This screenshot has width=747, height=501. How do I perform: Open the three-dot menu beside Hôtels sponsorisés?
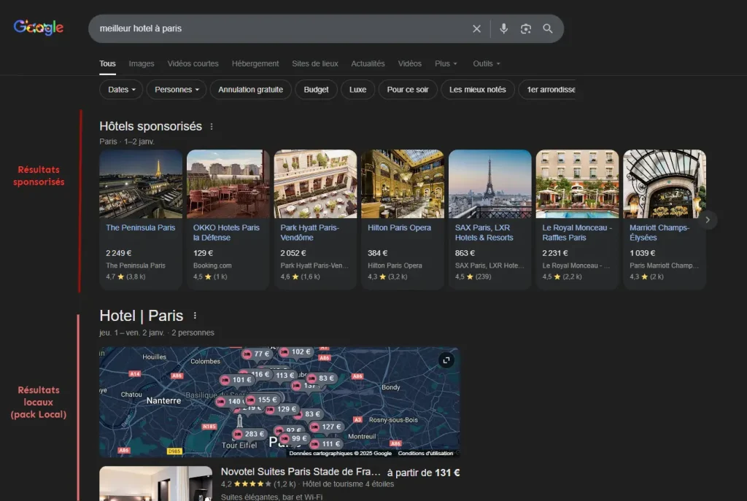click(x=211, y=125)
